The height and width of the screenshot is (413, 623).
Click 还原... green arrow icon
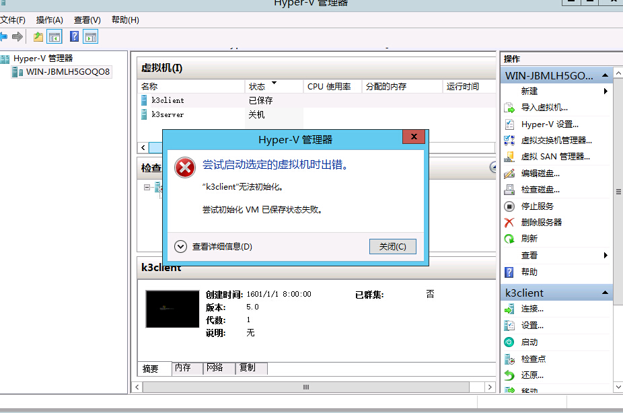pyautogui.click(x=509, y=375)
